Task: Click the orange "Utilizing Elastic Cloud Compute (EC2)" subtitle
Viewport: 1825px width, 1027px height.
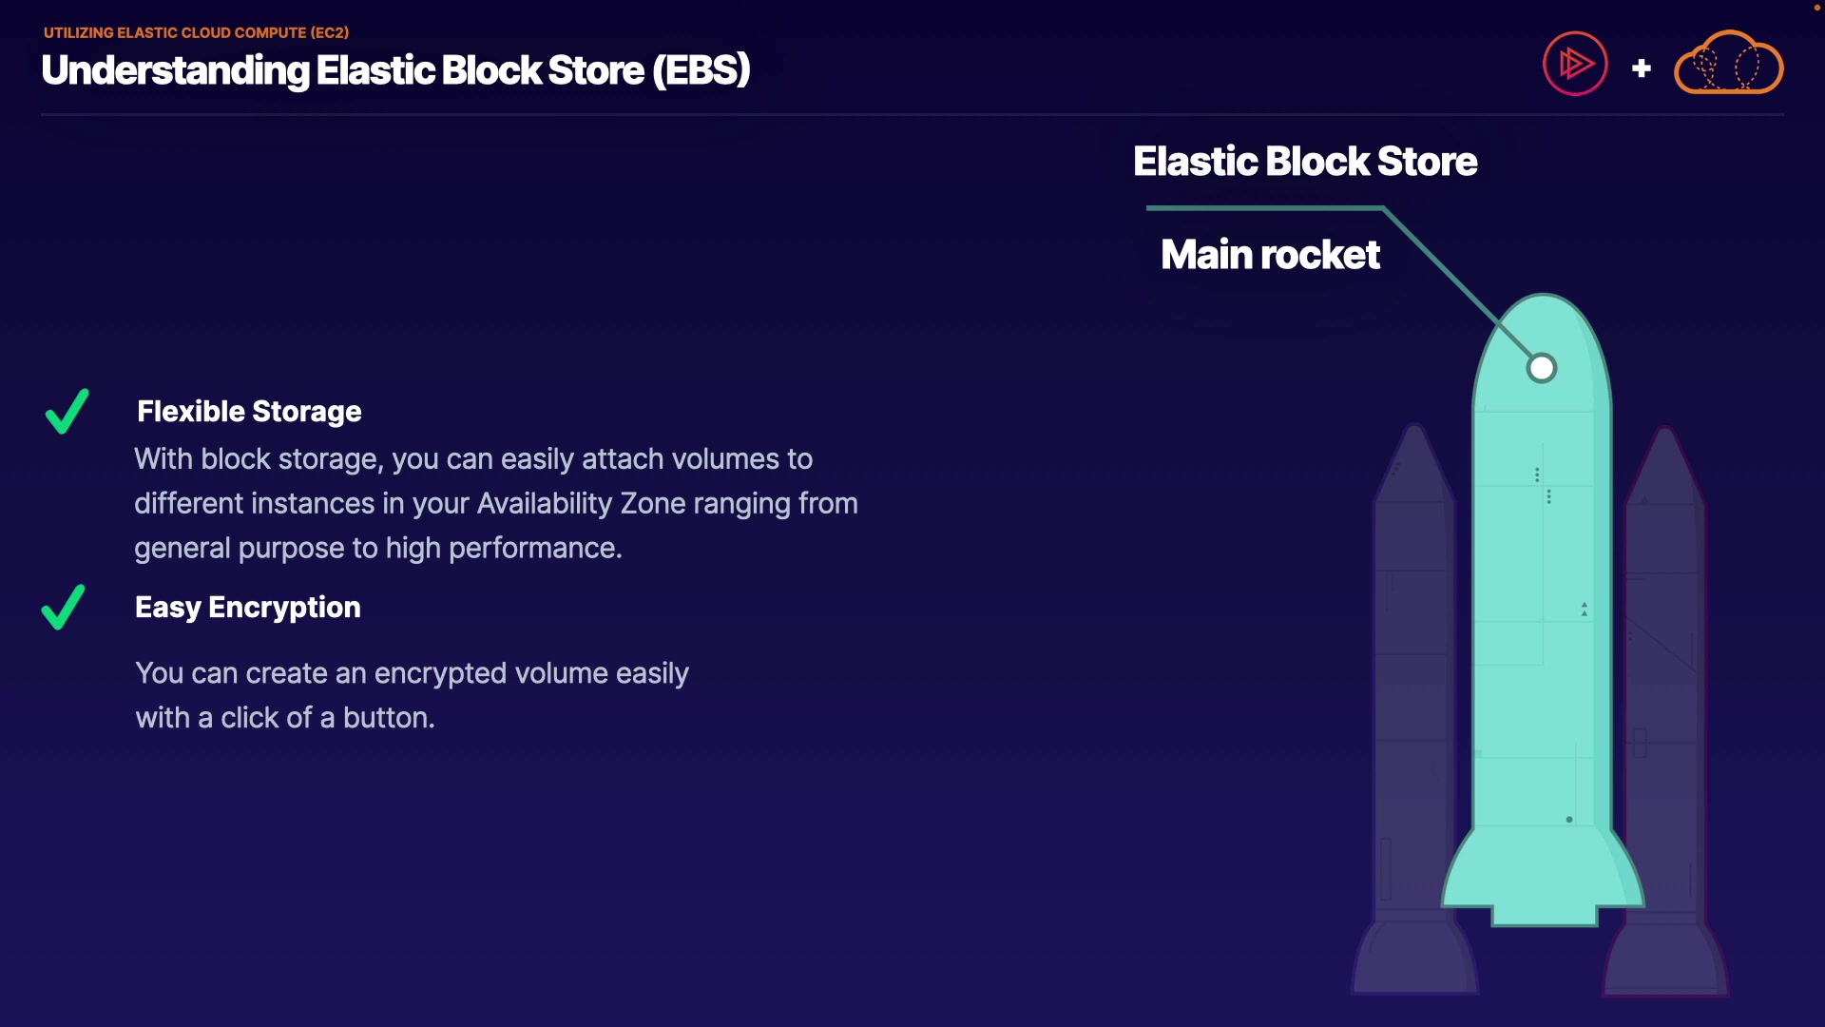Action: tap(196, 32)
